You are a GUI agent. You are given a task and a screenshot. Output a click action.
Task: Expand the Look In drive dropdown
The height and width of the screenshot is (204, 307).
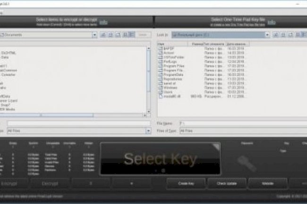(x=267, y=35)
